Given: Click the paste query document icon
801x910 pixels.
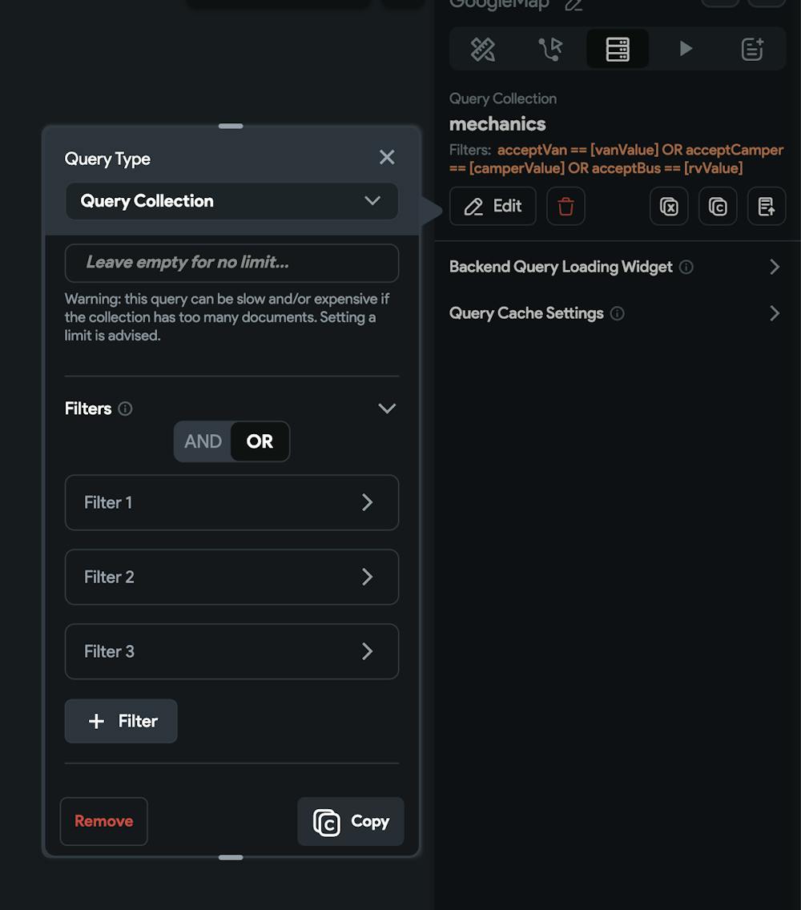Looking at the screenshot, I should click(767, 207).
